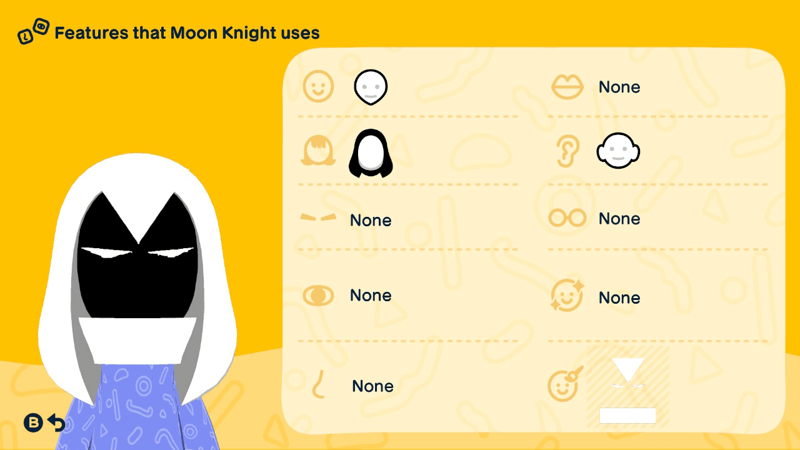Select the glasses category icon
Screen dimensions: 800x450
click(x=567, y=218)
